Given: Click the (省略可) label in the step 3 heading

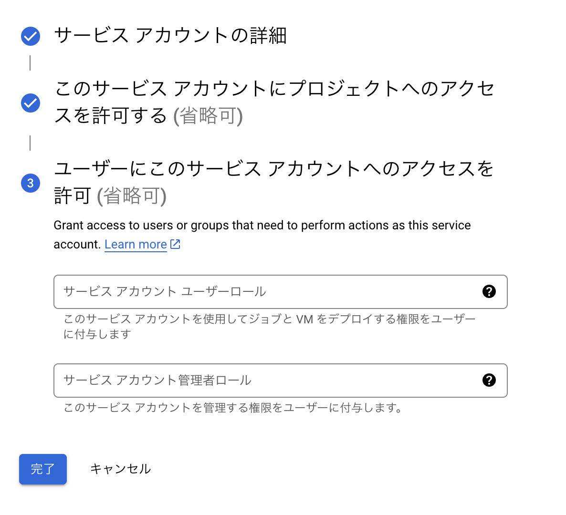Looking at the screenshot, I should tap(132, 196).
